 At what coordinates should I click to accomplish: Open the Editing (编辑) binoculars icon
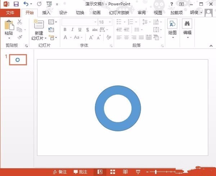tap(187, 24)
